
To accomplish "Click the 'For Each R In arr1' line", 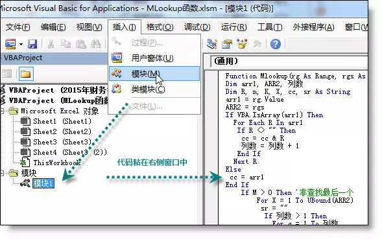I will pos(268,122).
